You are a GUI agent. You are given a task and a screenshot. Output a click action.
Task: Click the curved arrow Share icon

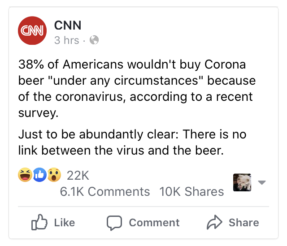click(214, 223)
